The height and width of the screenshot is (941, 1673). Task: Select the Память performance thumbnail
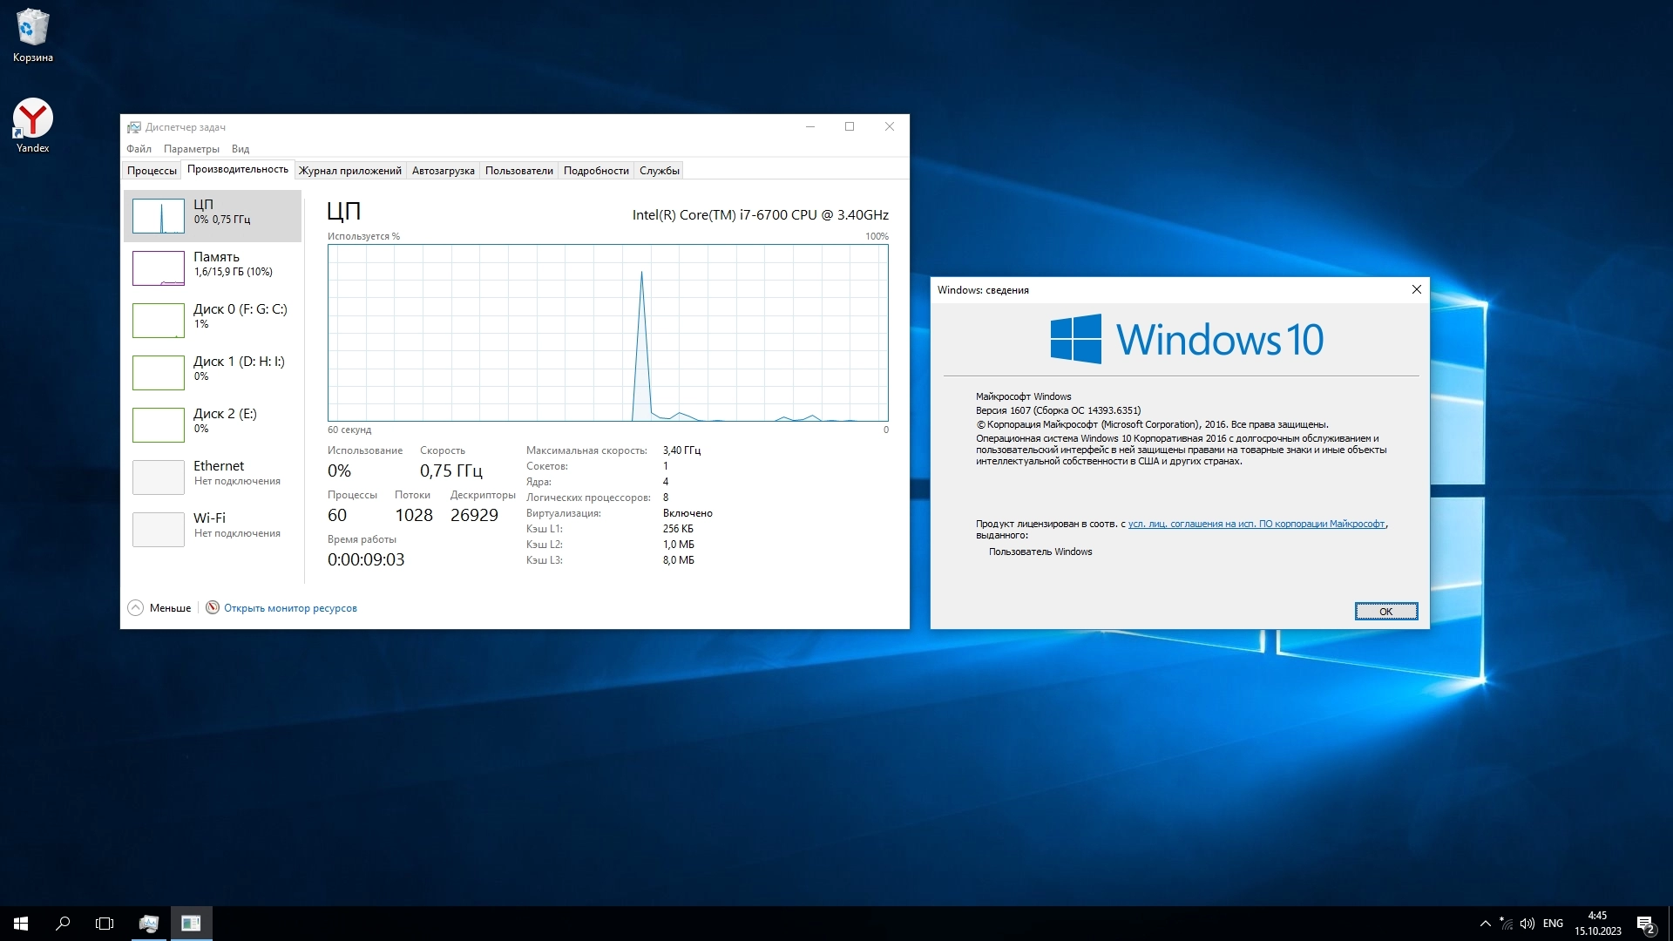coord(213,267)
